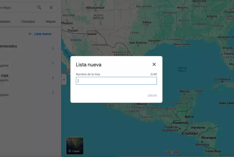The width and height of the screenshot is (234, 157).
Task: Open options menu for Destacados list
Action: [53, 48]
